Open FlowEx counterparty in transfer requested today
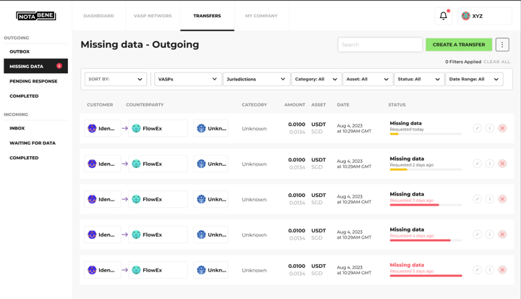 coord(158,128)
